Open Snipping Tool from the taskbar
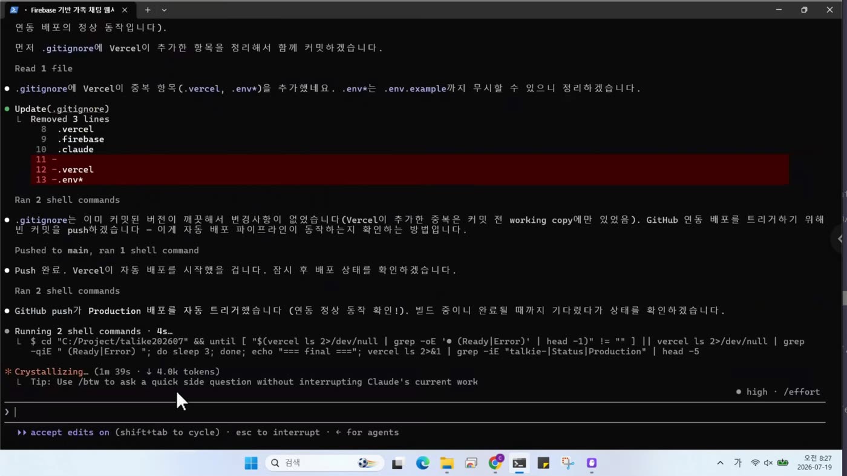The width and height of the screenshot is (847, 476). [567, 463]
